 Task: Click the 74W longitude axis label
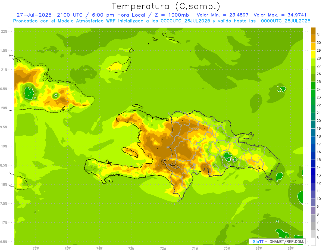[99, 248]
